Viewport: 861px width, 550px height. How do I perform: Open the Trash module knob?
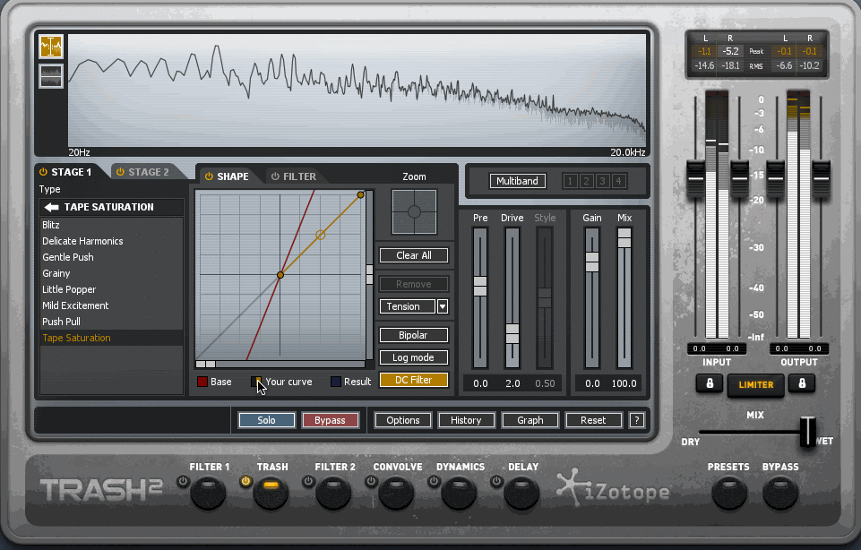(x=271, y=493)
